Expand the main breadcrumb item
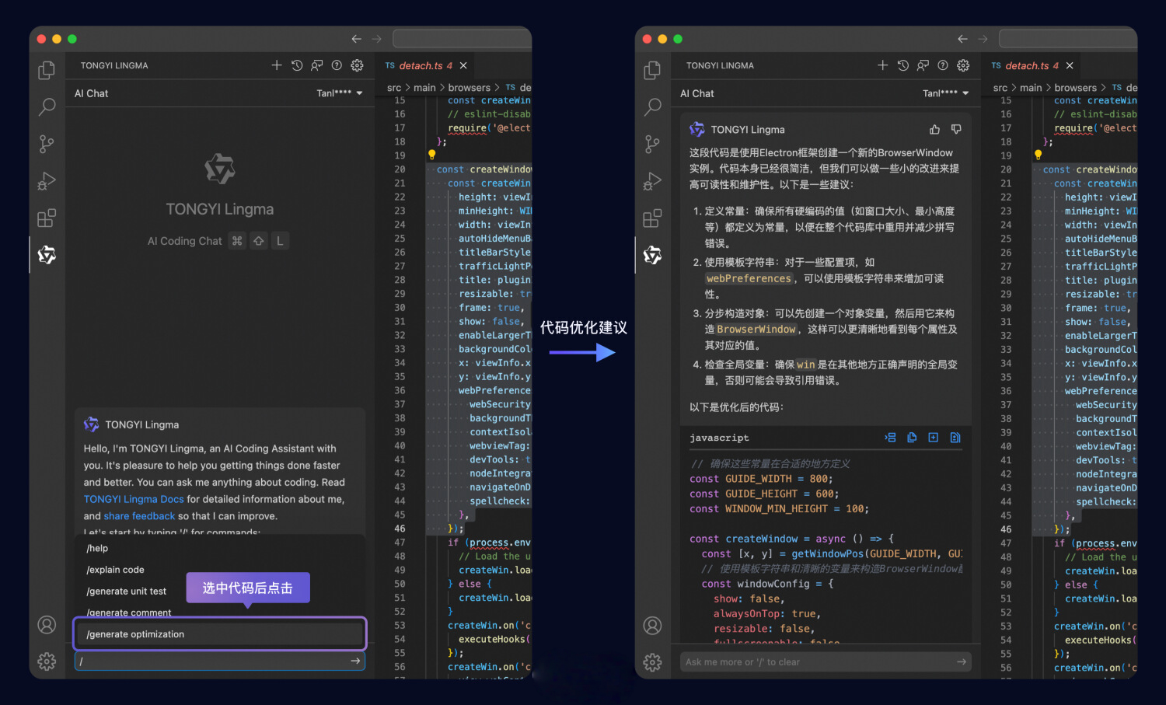The height and width of the screenshot is (705, 1166). pos(425,87)
